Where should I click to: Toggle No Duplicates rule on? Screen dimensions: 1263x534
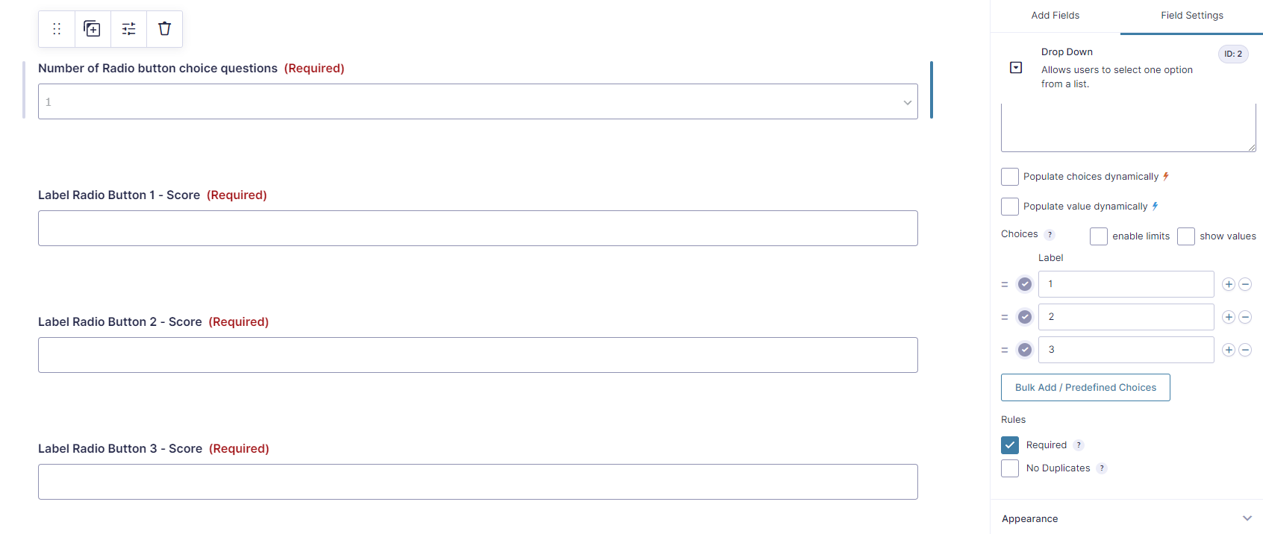[x=1010, y=468]
